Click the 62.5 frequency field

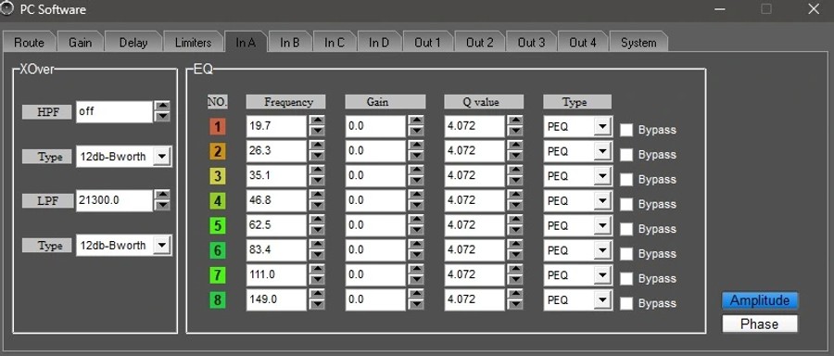coord(276,225)
